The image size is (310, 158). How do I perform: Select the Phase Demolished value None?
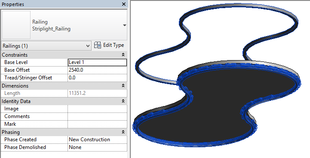97,147
